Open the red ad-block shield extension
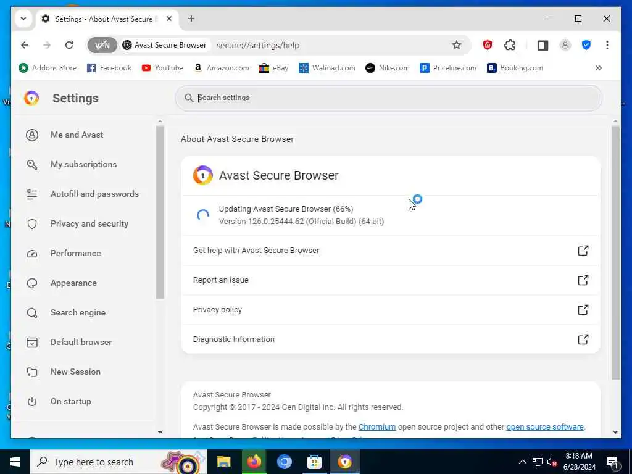Viewport: 632px width, 474px height. click(x=488, y=45)
